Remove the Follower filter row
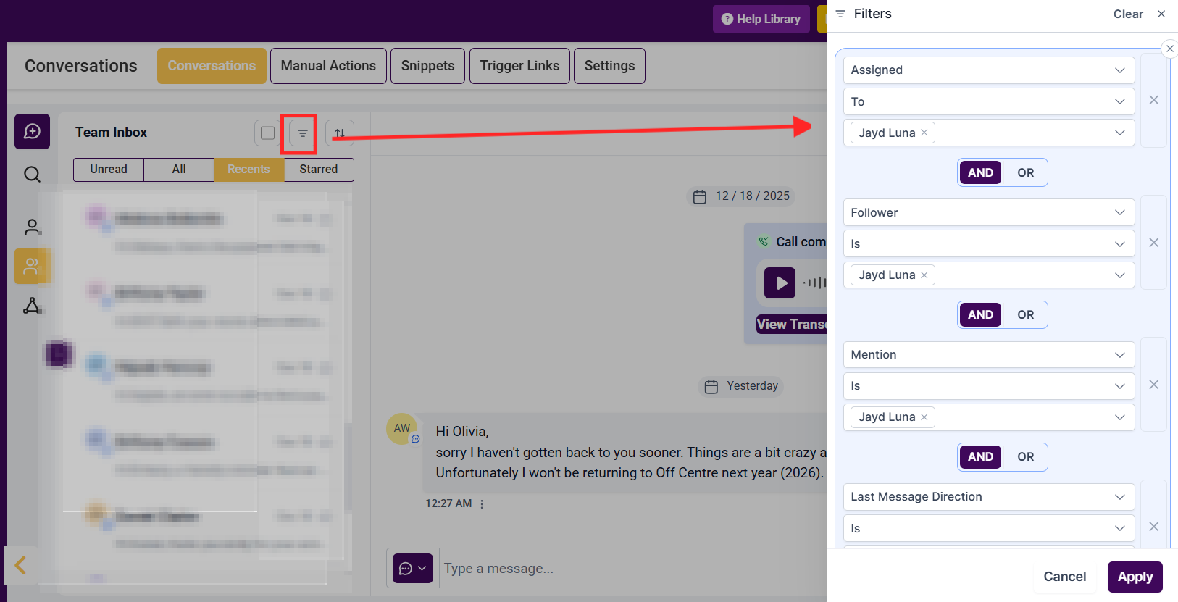The image size is (1178, 602). pos(1154,243)
